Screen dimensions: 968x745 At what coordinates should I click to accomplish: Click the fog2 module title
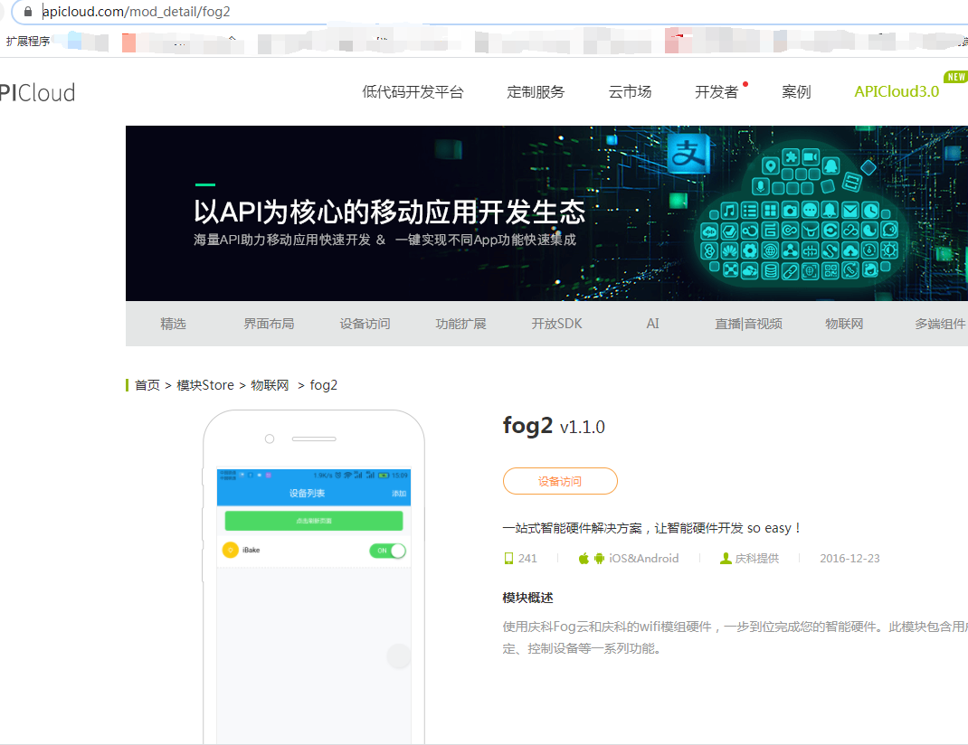527,426
